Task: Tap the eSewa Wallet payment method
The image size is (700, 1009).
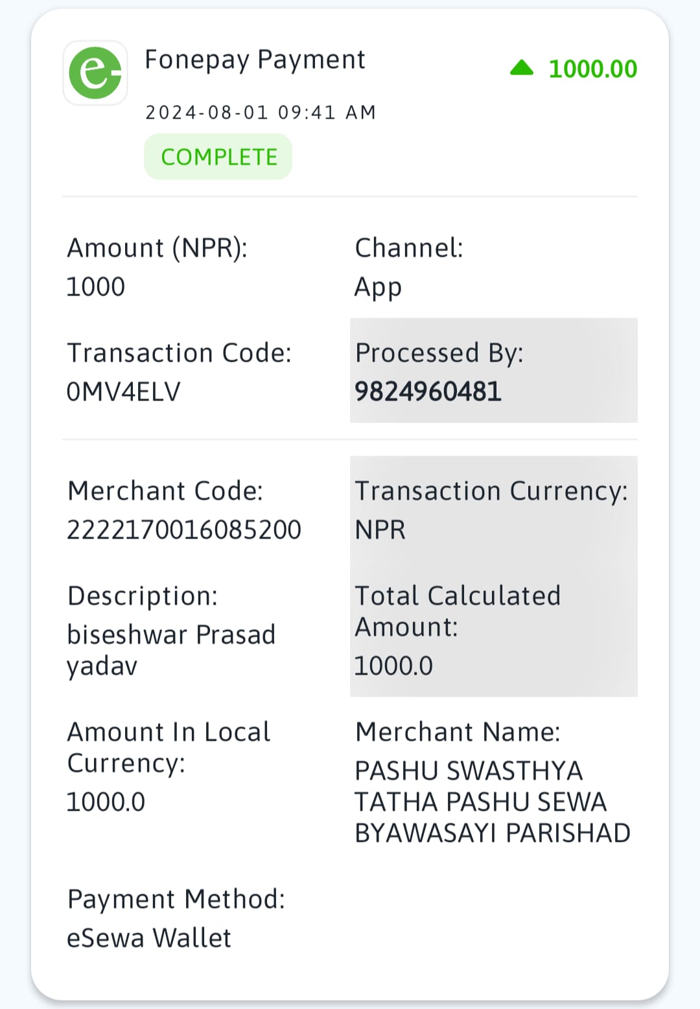Action: click(x=149, y=938)
